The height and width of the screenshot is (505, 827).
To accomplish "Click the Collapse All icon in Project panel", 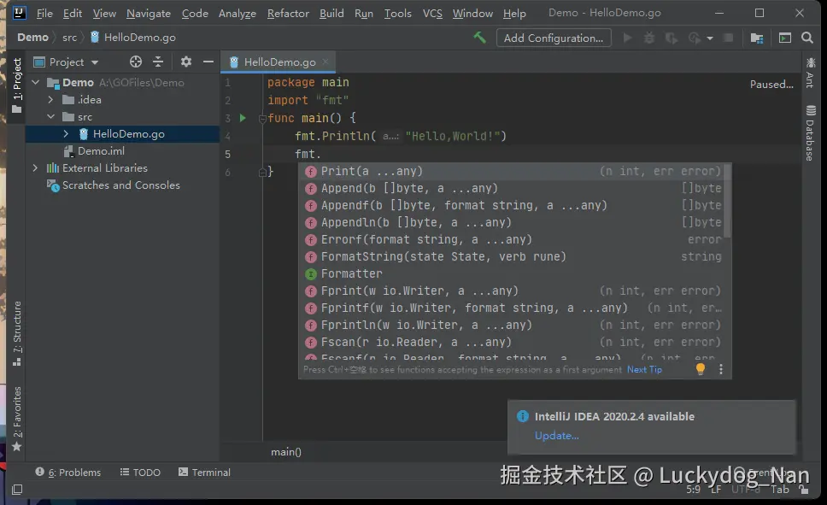I will coord(158,62).
